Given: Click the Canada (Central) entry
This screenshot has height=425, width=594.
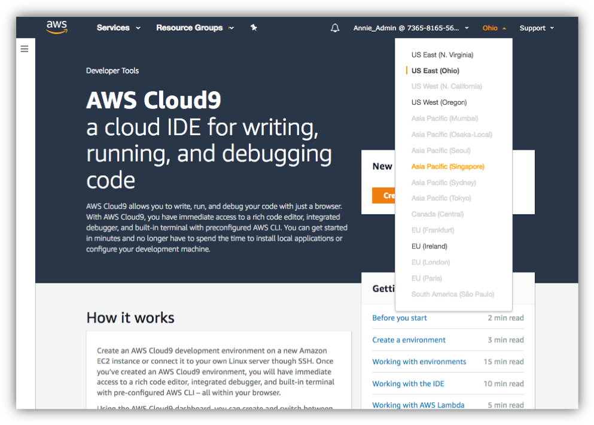Looking at the screenshot, I should 437,214.
